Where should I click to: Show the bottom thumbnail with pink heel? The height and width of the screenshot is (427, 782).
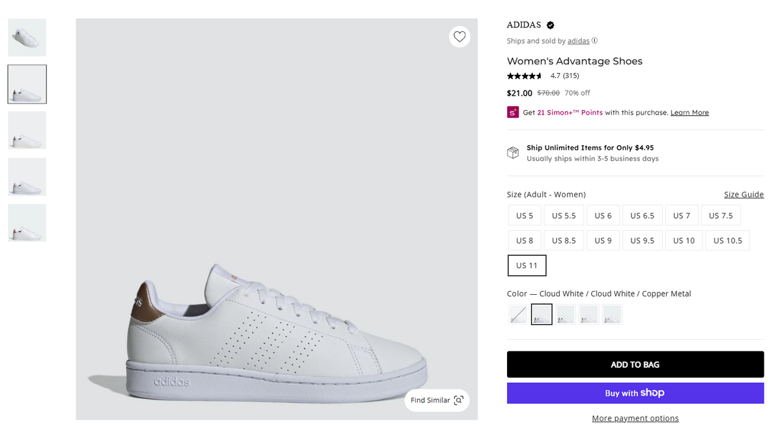[x=27, y=223]
